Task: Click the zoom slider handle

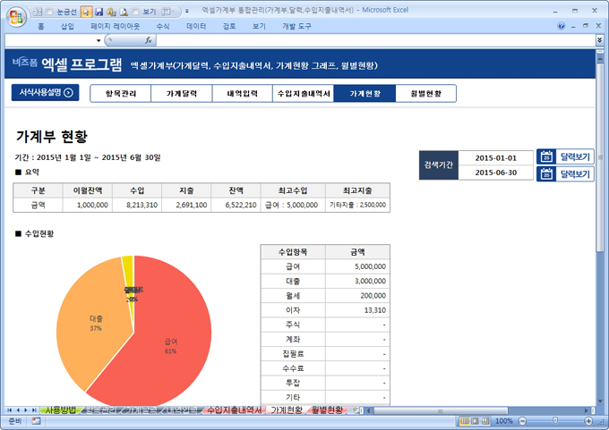Action: [x=555, y=421]
